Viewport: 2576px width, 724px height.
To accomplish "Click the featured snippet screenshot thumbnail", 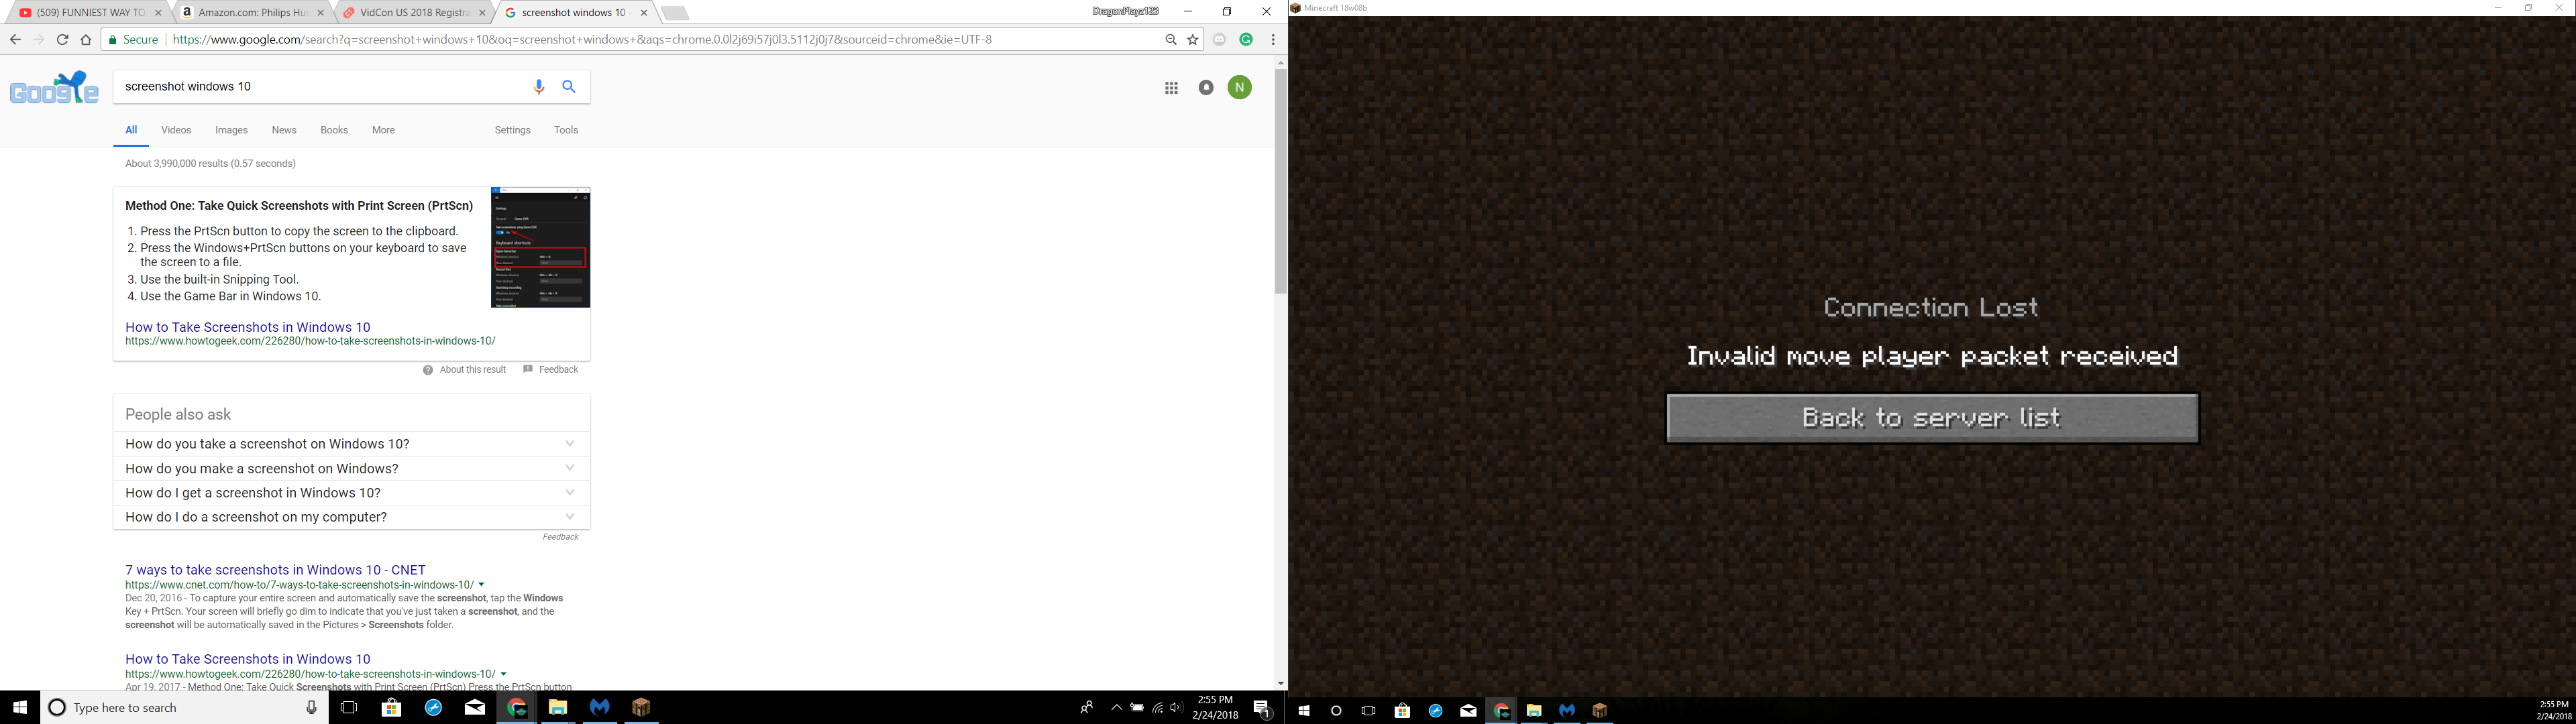I will pyautogui.click(x=540, y=247).
